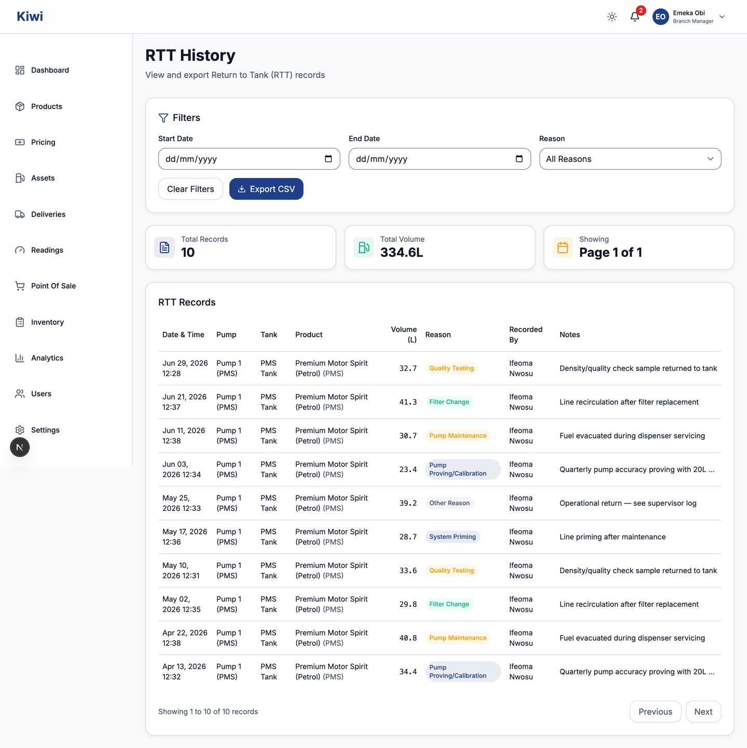Click the Filters funnel icon

163,118
